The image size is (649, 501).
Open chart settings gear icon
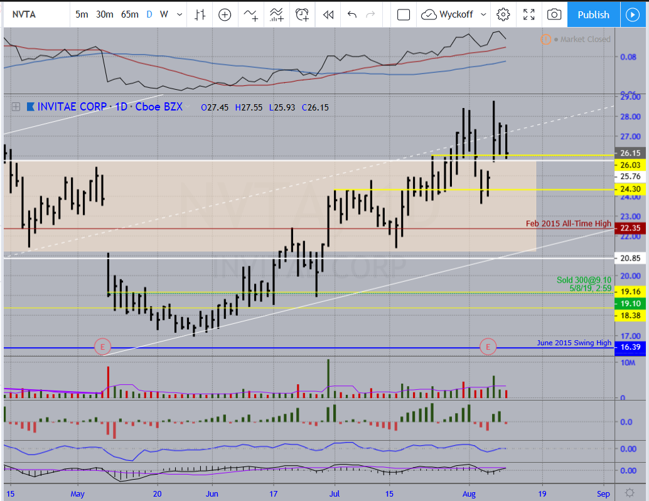[503, 14]
